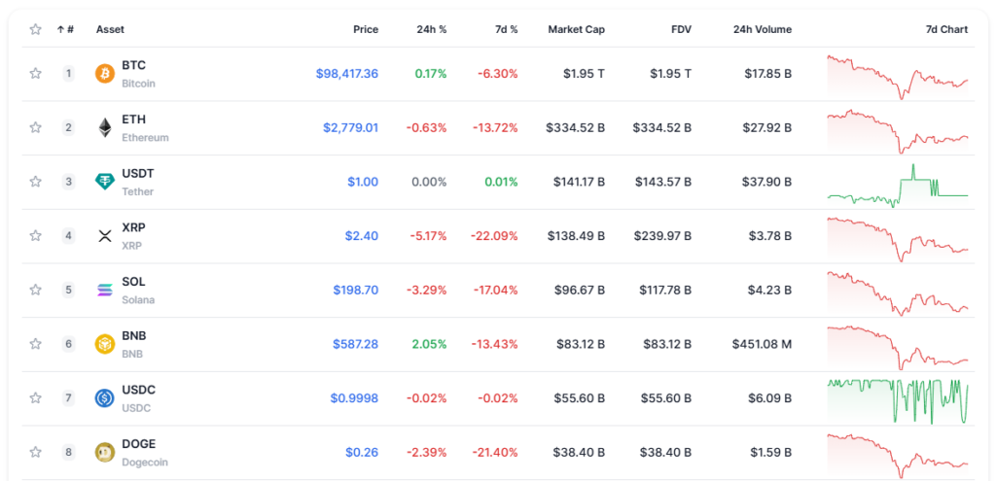Viewport: 996px width, 481px height.
Task: Star the BNB row
Action: 36,344
